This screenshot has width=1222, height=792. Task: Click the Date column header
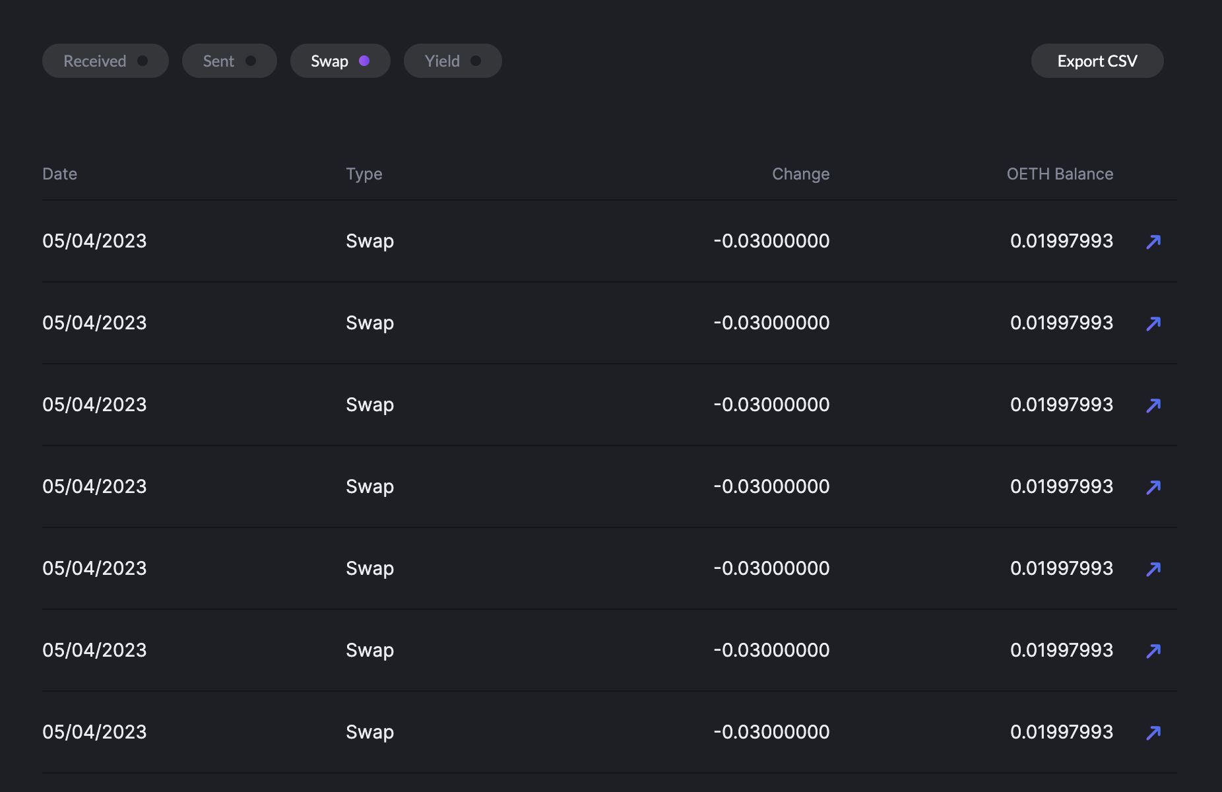click(x=60, y=174)
